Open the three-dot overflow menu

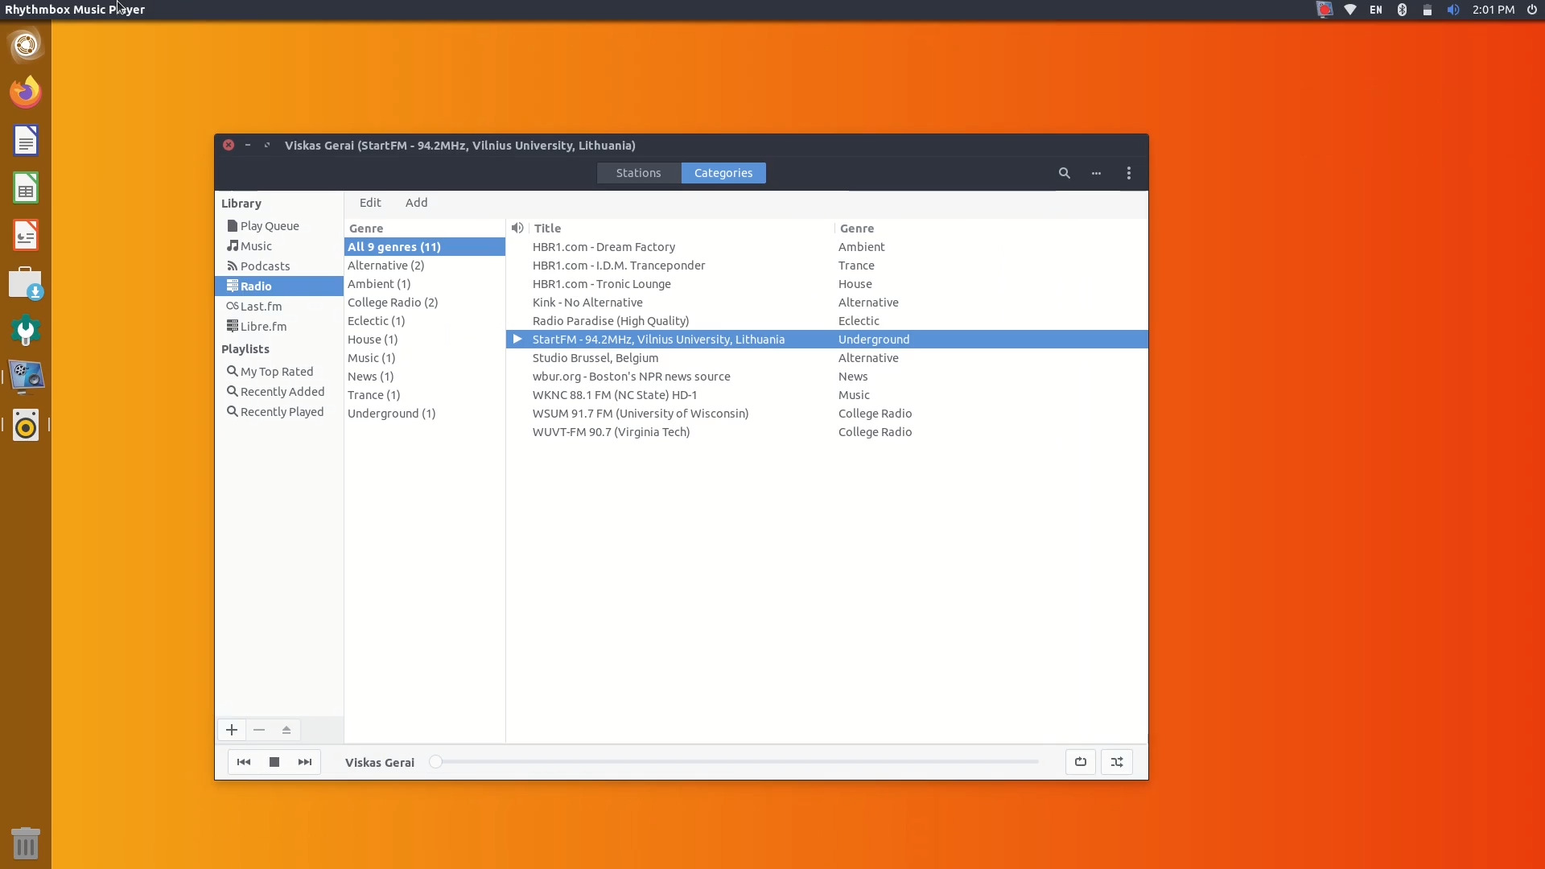pos(1097,173)
